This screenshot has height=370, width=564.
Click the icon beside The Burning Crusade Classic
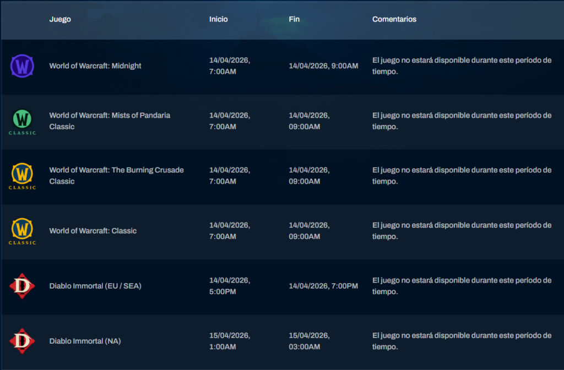click(22, 176)
